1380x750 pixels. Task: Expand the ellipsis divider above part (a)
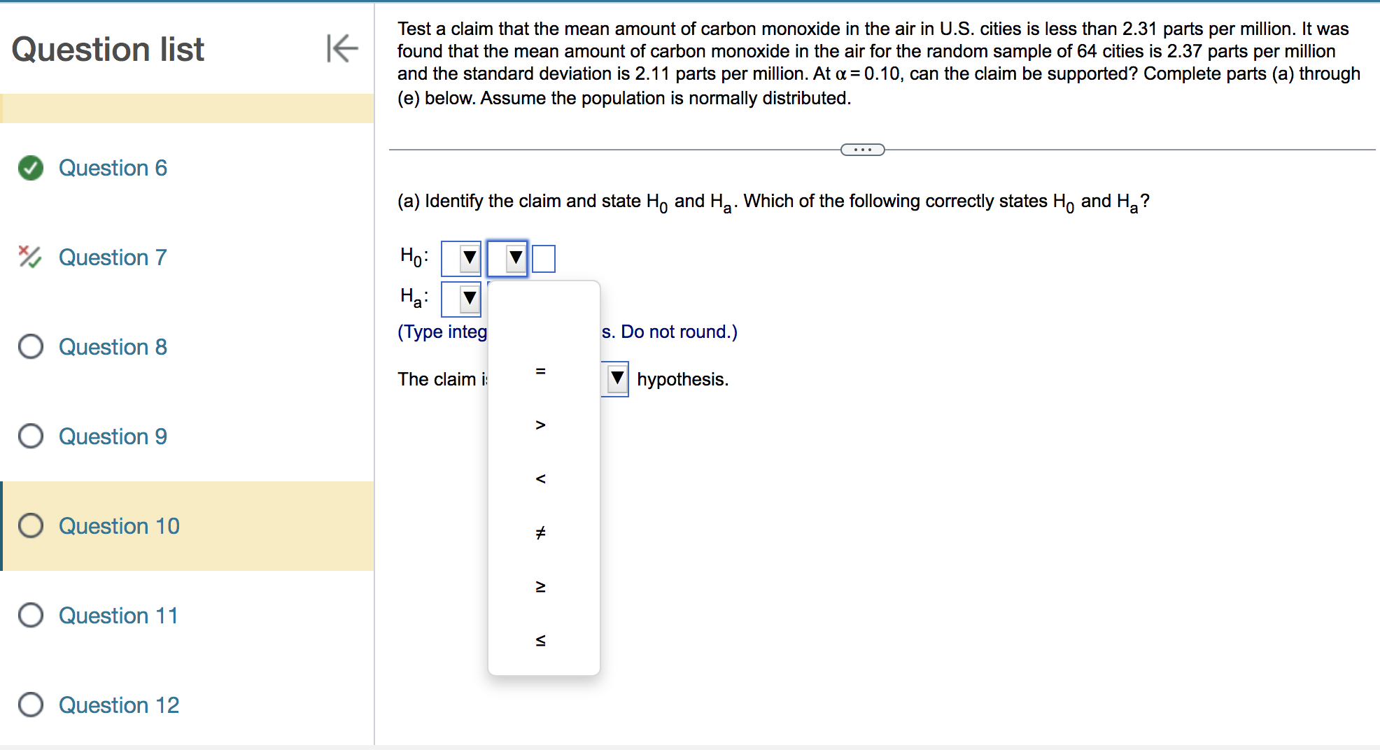862,149
